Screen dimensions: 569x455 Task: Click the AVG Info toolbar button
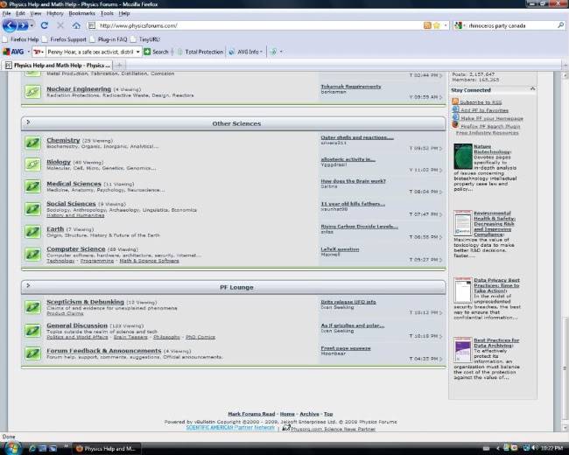coord(245,52)
